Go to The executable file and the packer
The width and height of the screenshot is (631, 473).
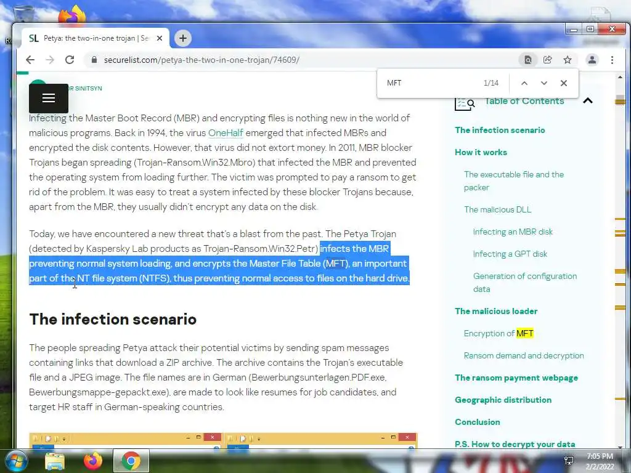point(514,181)
